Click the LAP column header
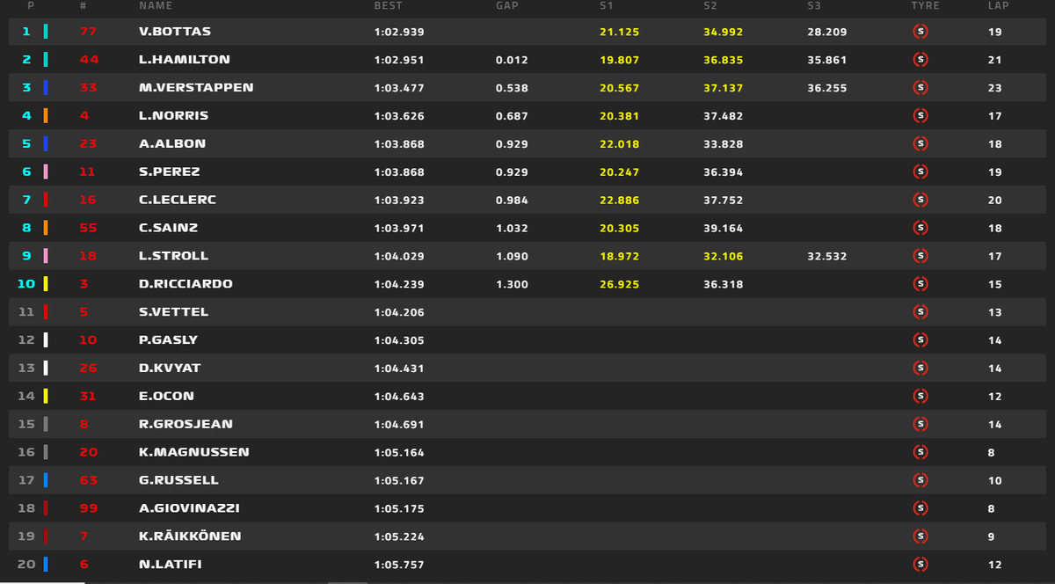This screenshot has width=1055, height=584. 999,6
